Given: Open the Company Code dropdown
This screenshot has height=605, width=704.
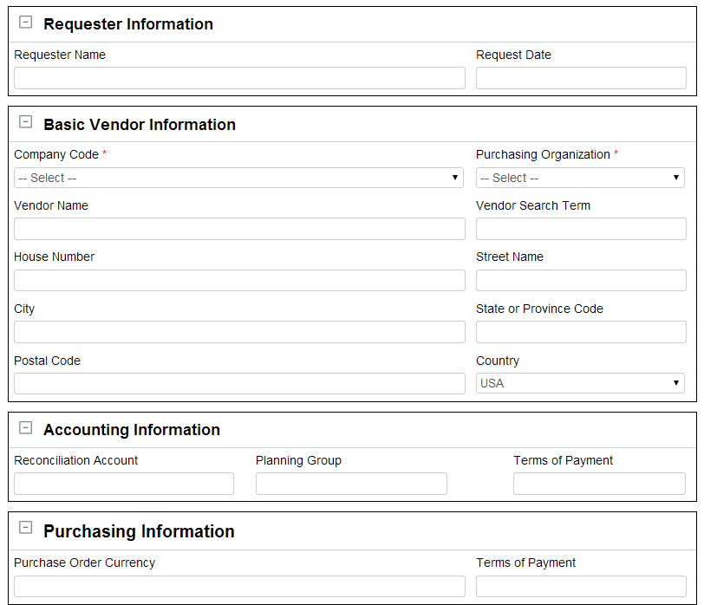Looking at the screenshot, I should click(238, 178).
